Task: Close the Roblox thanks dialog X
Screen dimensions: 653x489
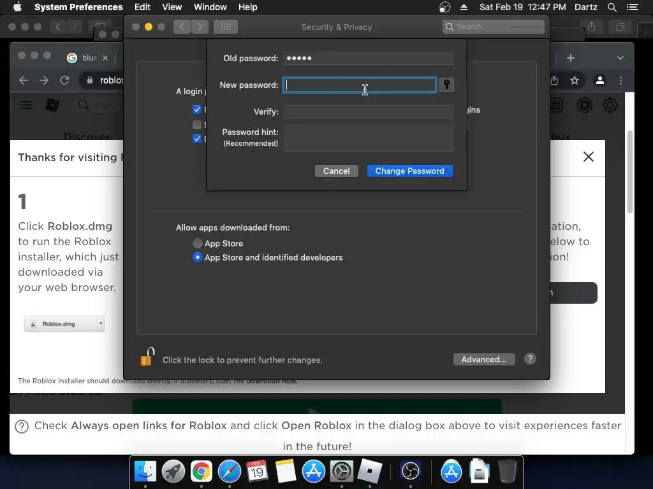Action: click(x=588, y=157)
